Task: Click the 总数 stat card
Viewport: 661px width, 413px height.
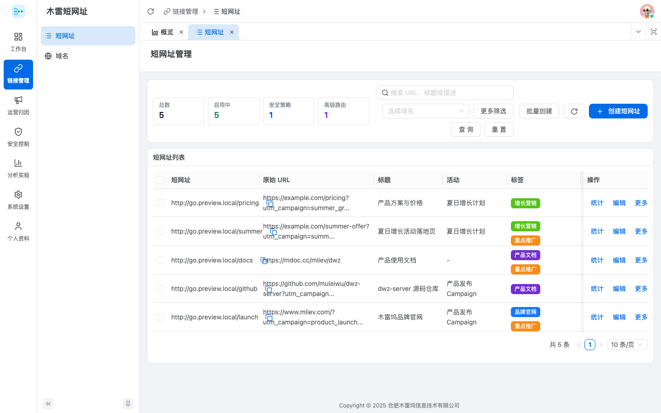Action: point(179,111)
